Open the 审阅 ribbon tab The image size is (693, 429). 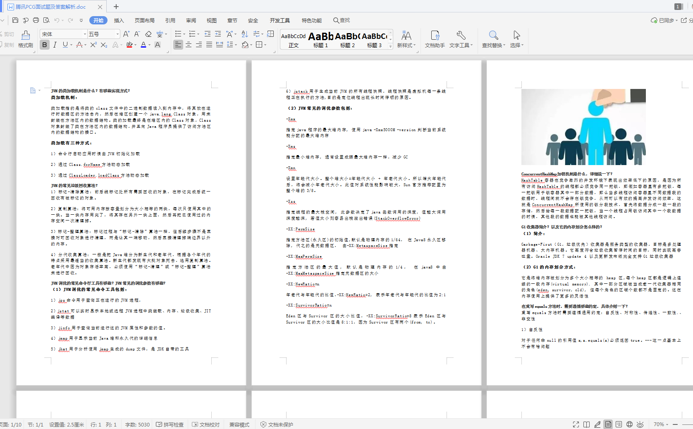(191, 20)
